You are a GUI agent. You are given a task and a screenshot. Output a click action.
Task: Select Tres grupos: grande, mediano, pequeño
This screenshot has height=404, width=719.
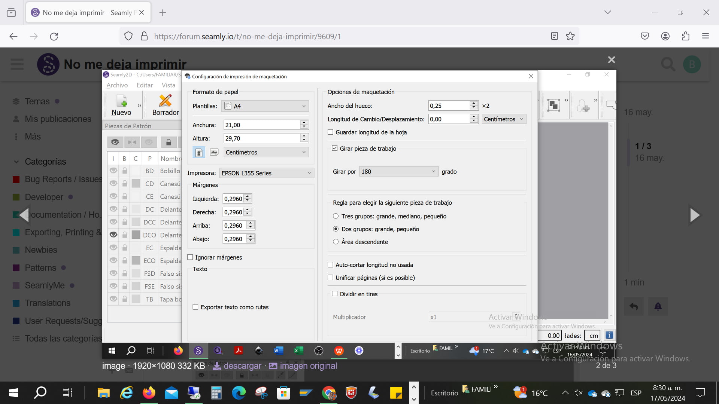click(x=336, y=216)
